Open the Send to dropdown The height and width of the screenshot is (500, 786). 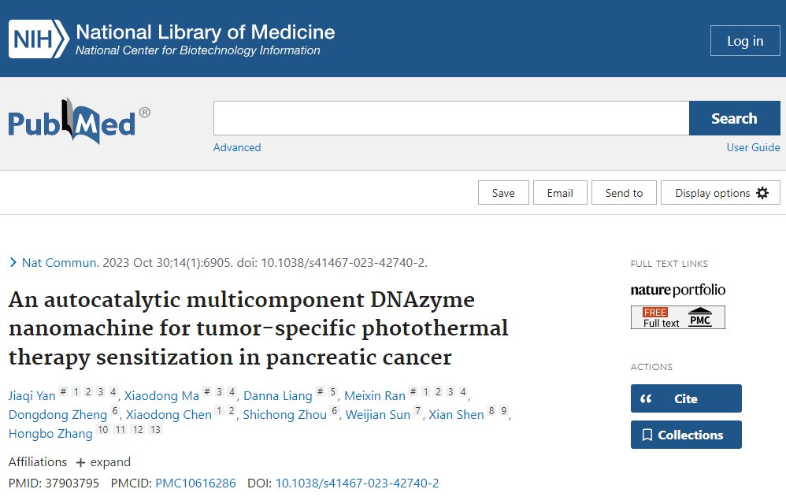point(624,193)
